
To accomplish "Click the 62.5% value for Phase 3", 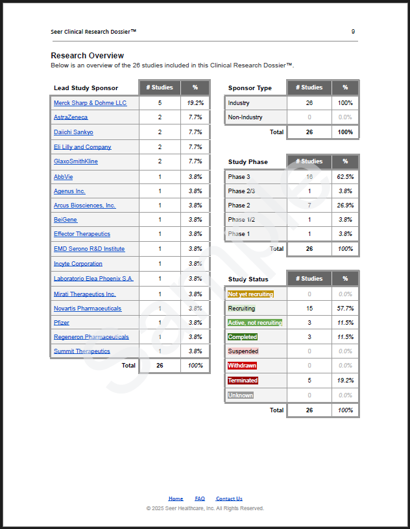I will (345, 177).
